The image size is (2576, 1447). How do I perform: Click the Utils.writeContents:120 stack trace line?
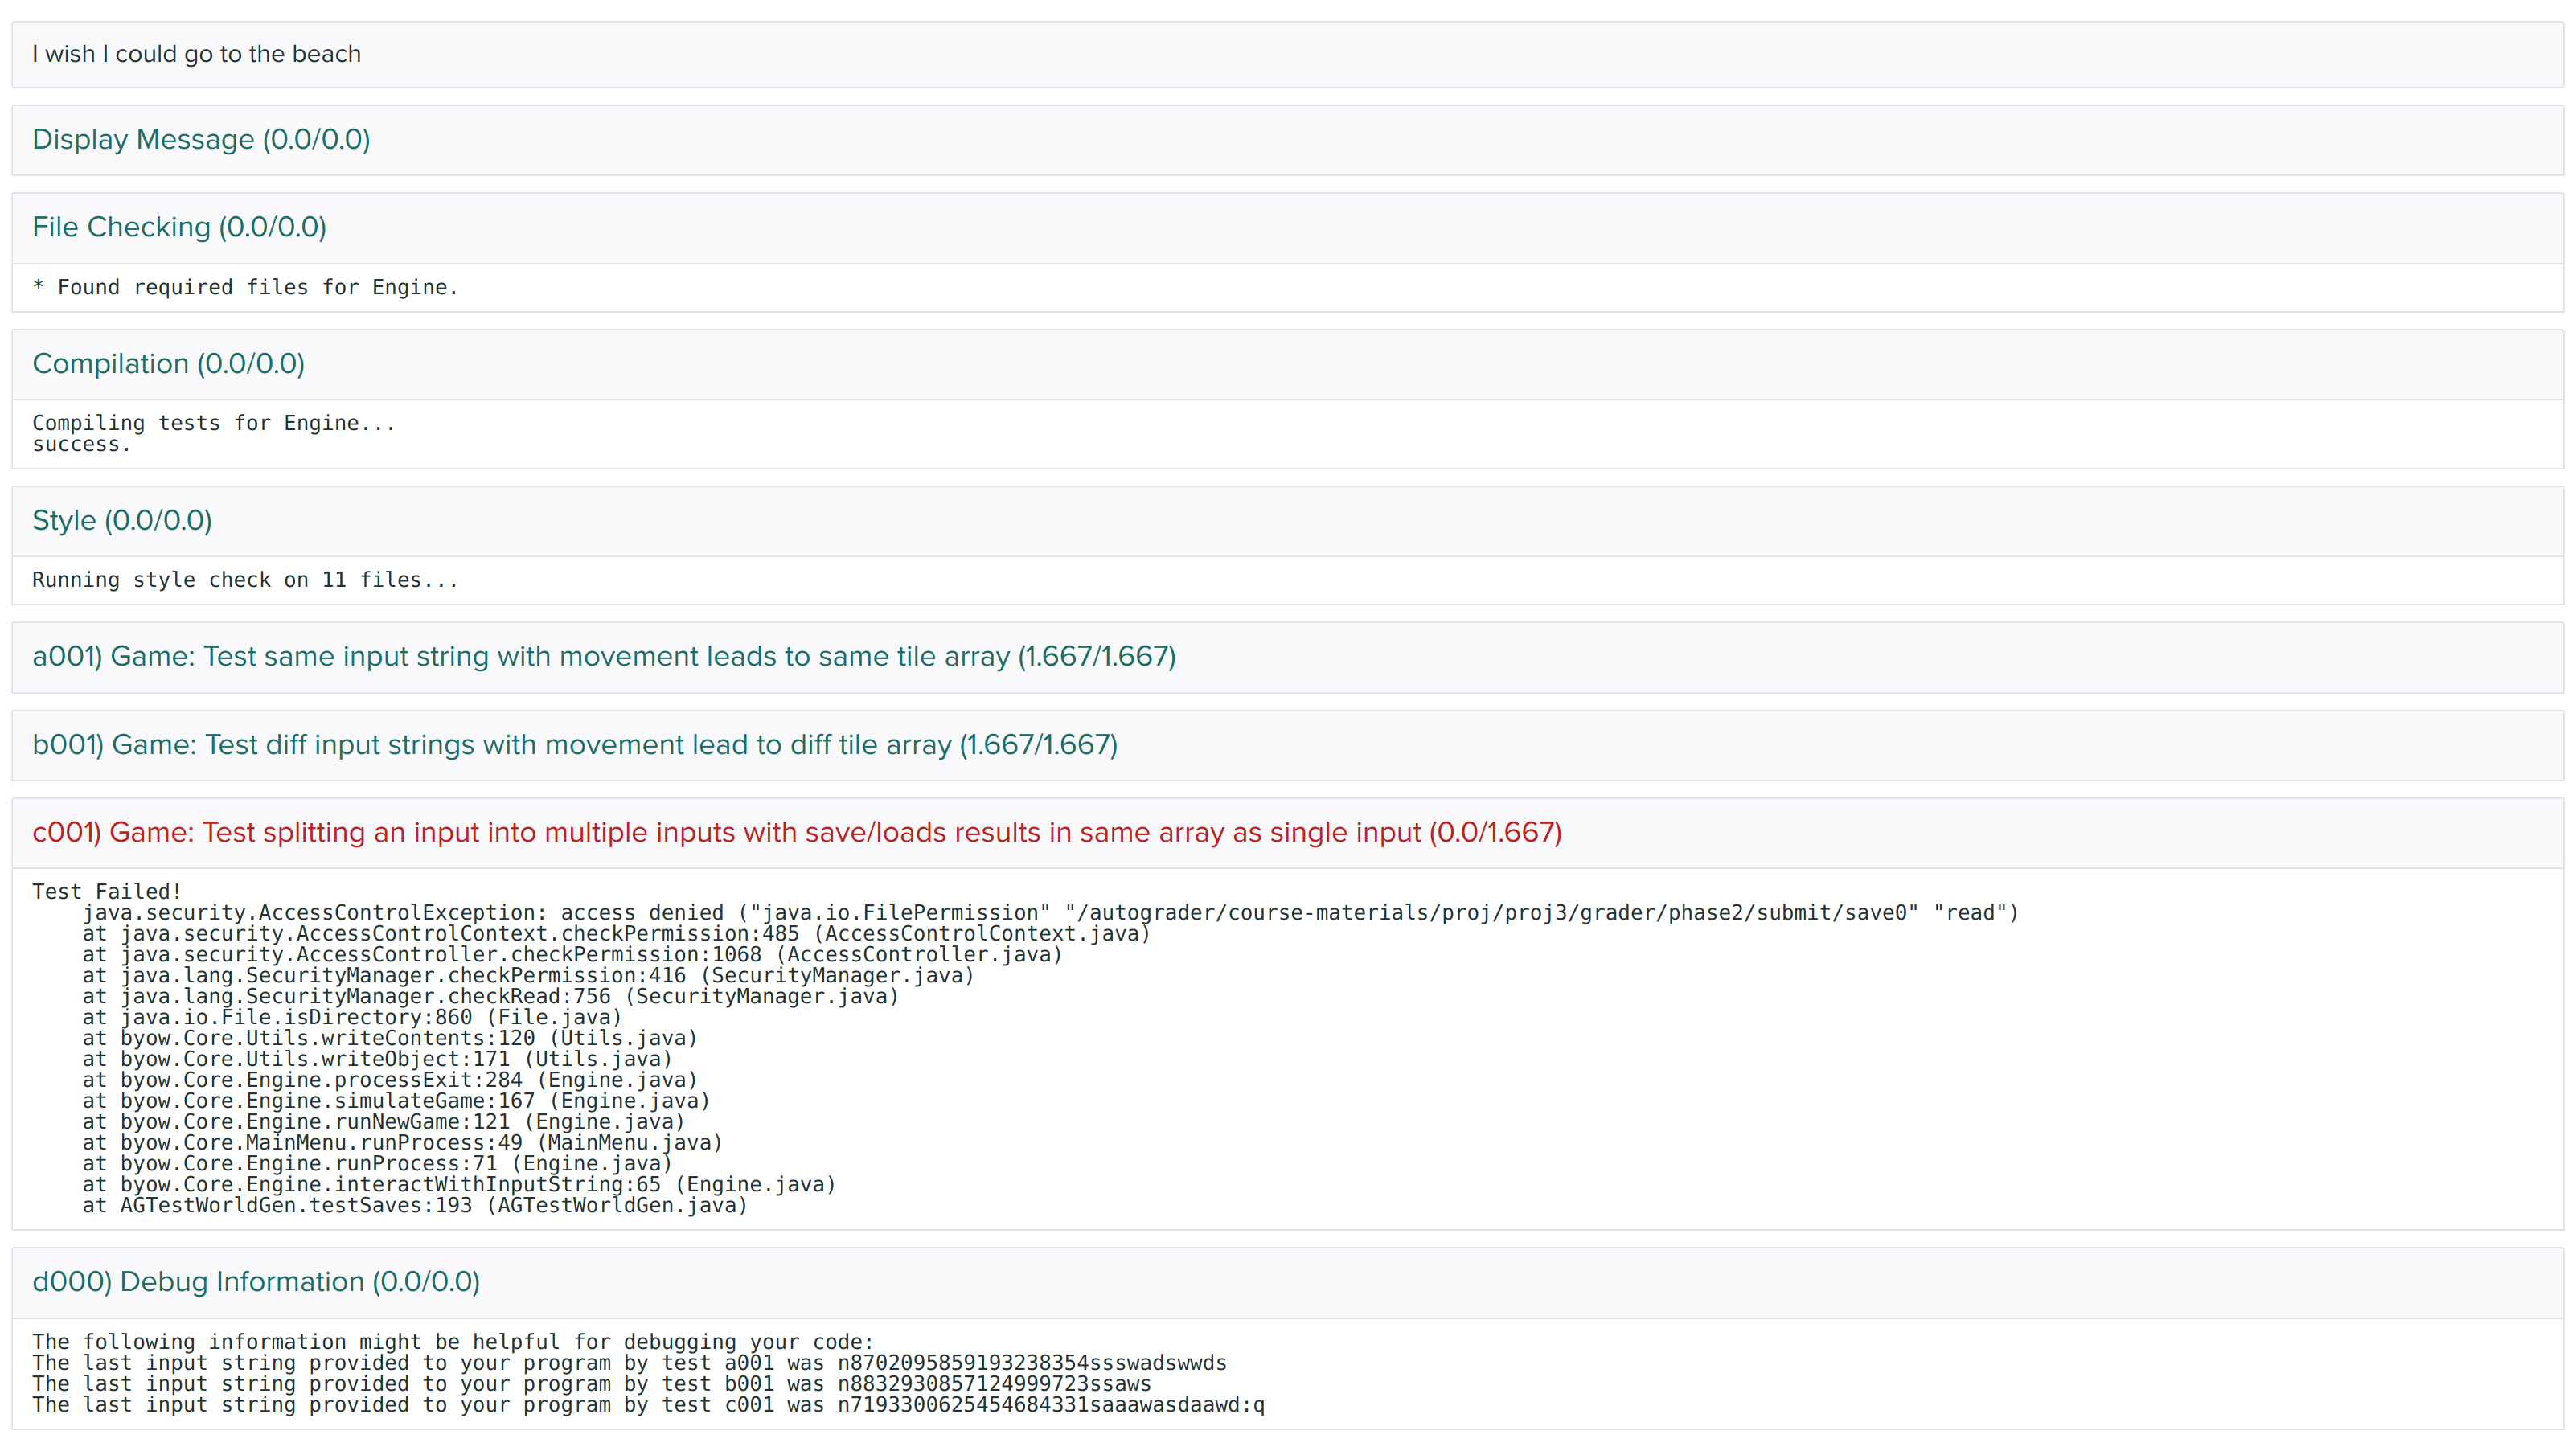(390, 1038)
